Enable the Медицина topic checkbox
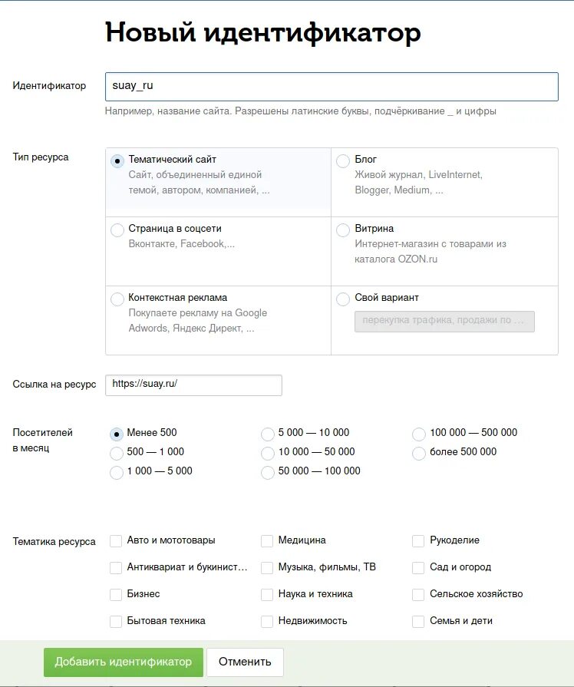Screen dimensions: 574x687 click(x=267, y=541)
